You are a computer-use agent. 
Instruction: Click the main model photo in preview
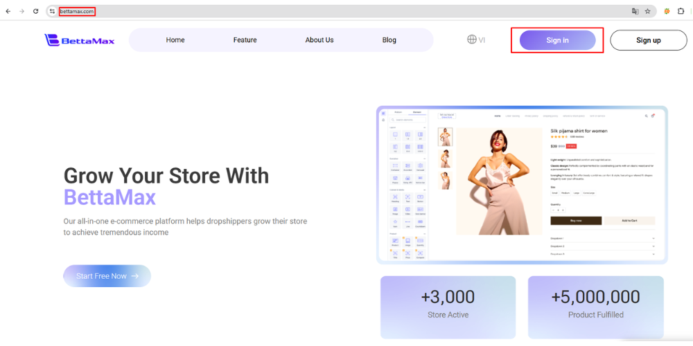coord(498,181)
